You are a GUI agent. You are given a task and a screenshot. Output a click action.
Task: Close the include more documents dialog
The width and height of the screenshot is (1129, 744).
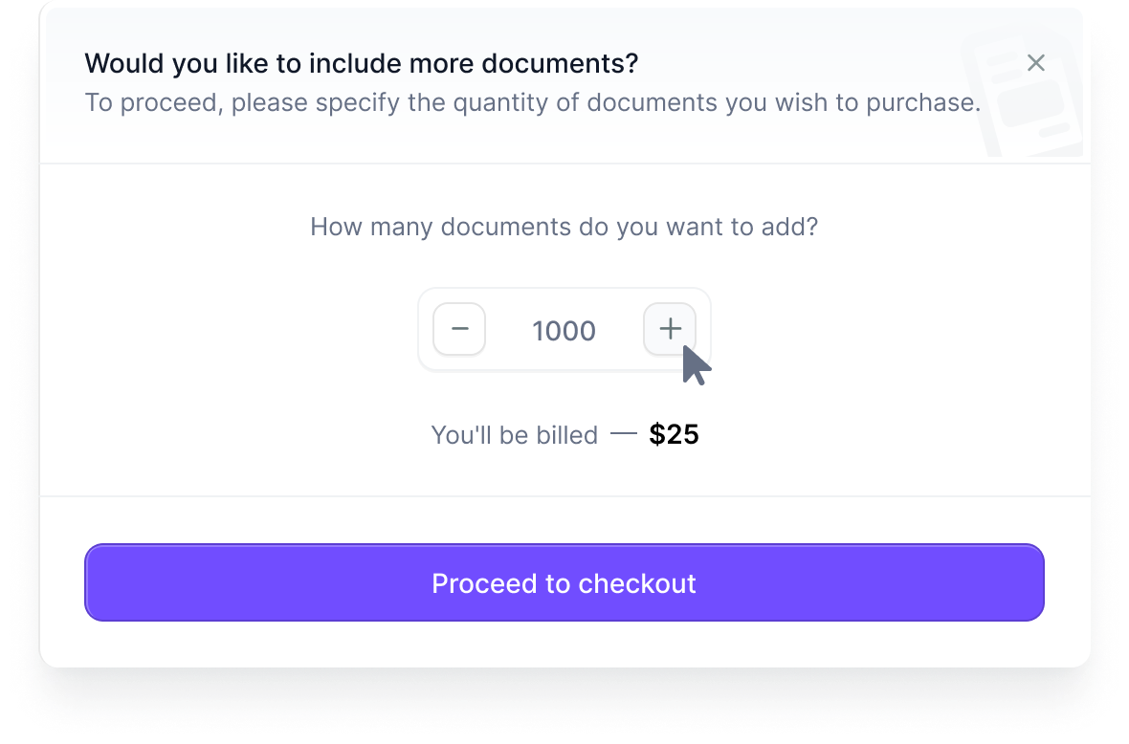pyautogui.click(x=1036, y=63)
